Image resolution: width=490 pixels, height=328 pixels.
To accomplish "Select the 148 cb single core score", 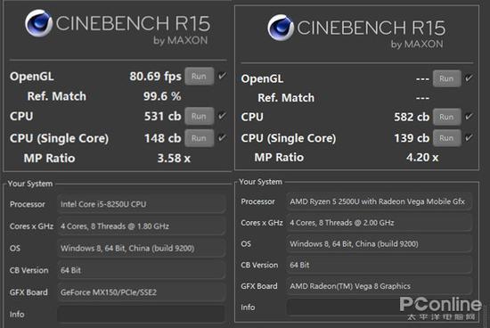I will click(162, 138).
